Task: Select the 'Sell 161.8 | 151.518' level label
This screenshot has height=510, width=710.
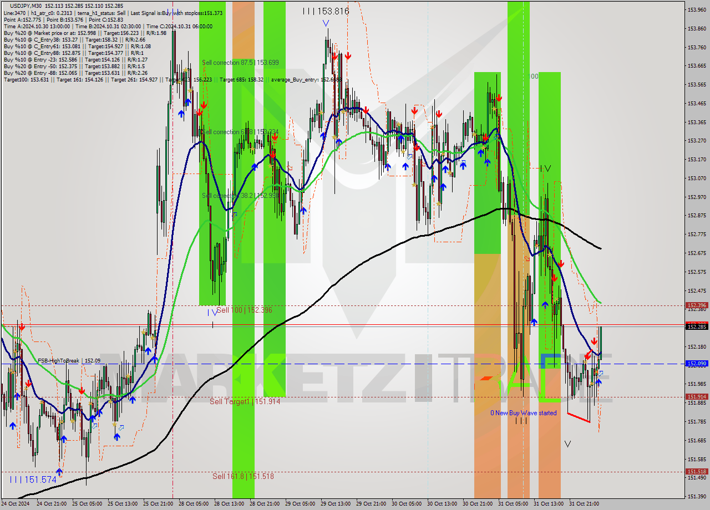Action: tap(243, 476)
